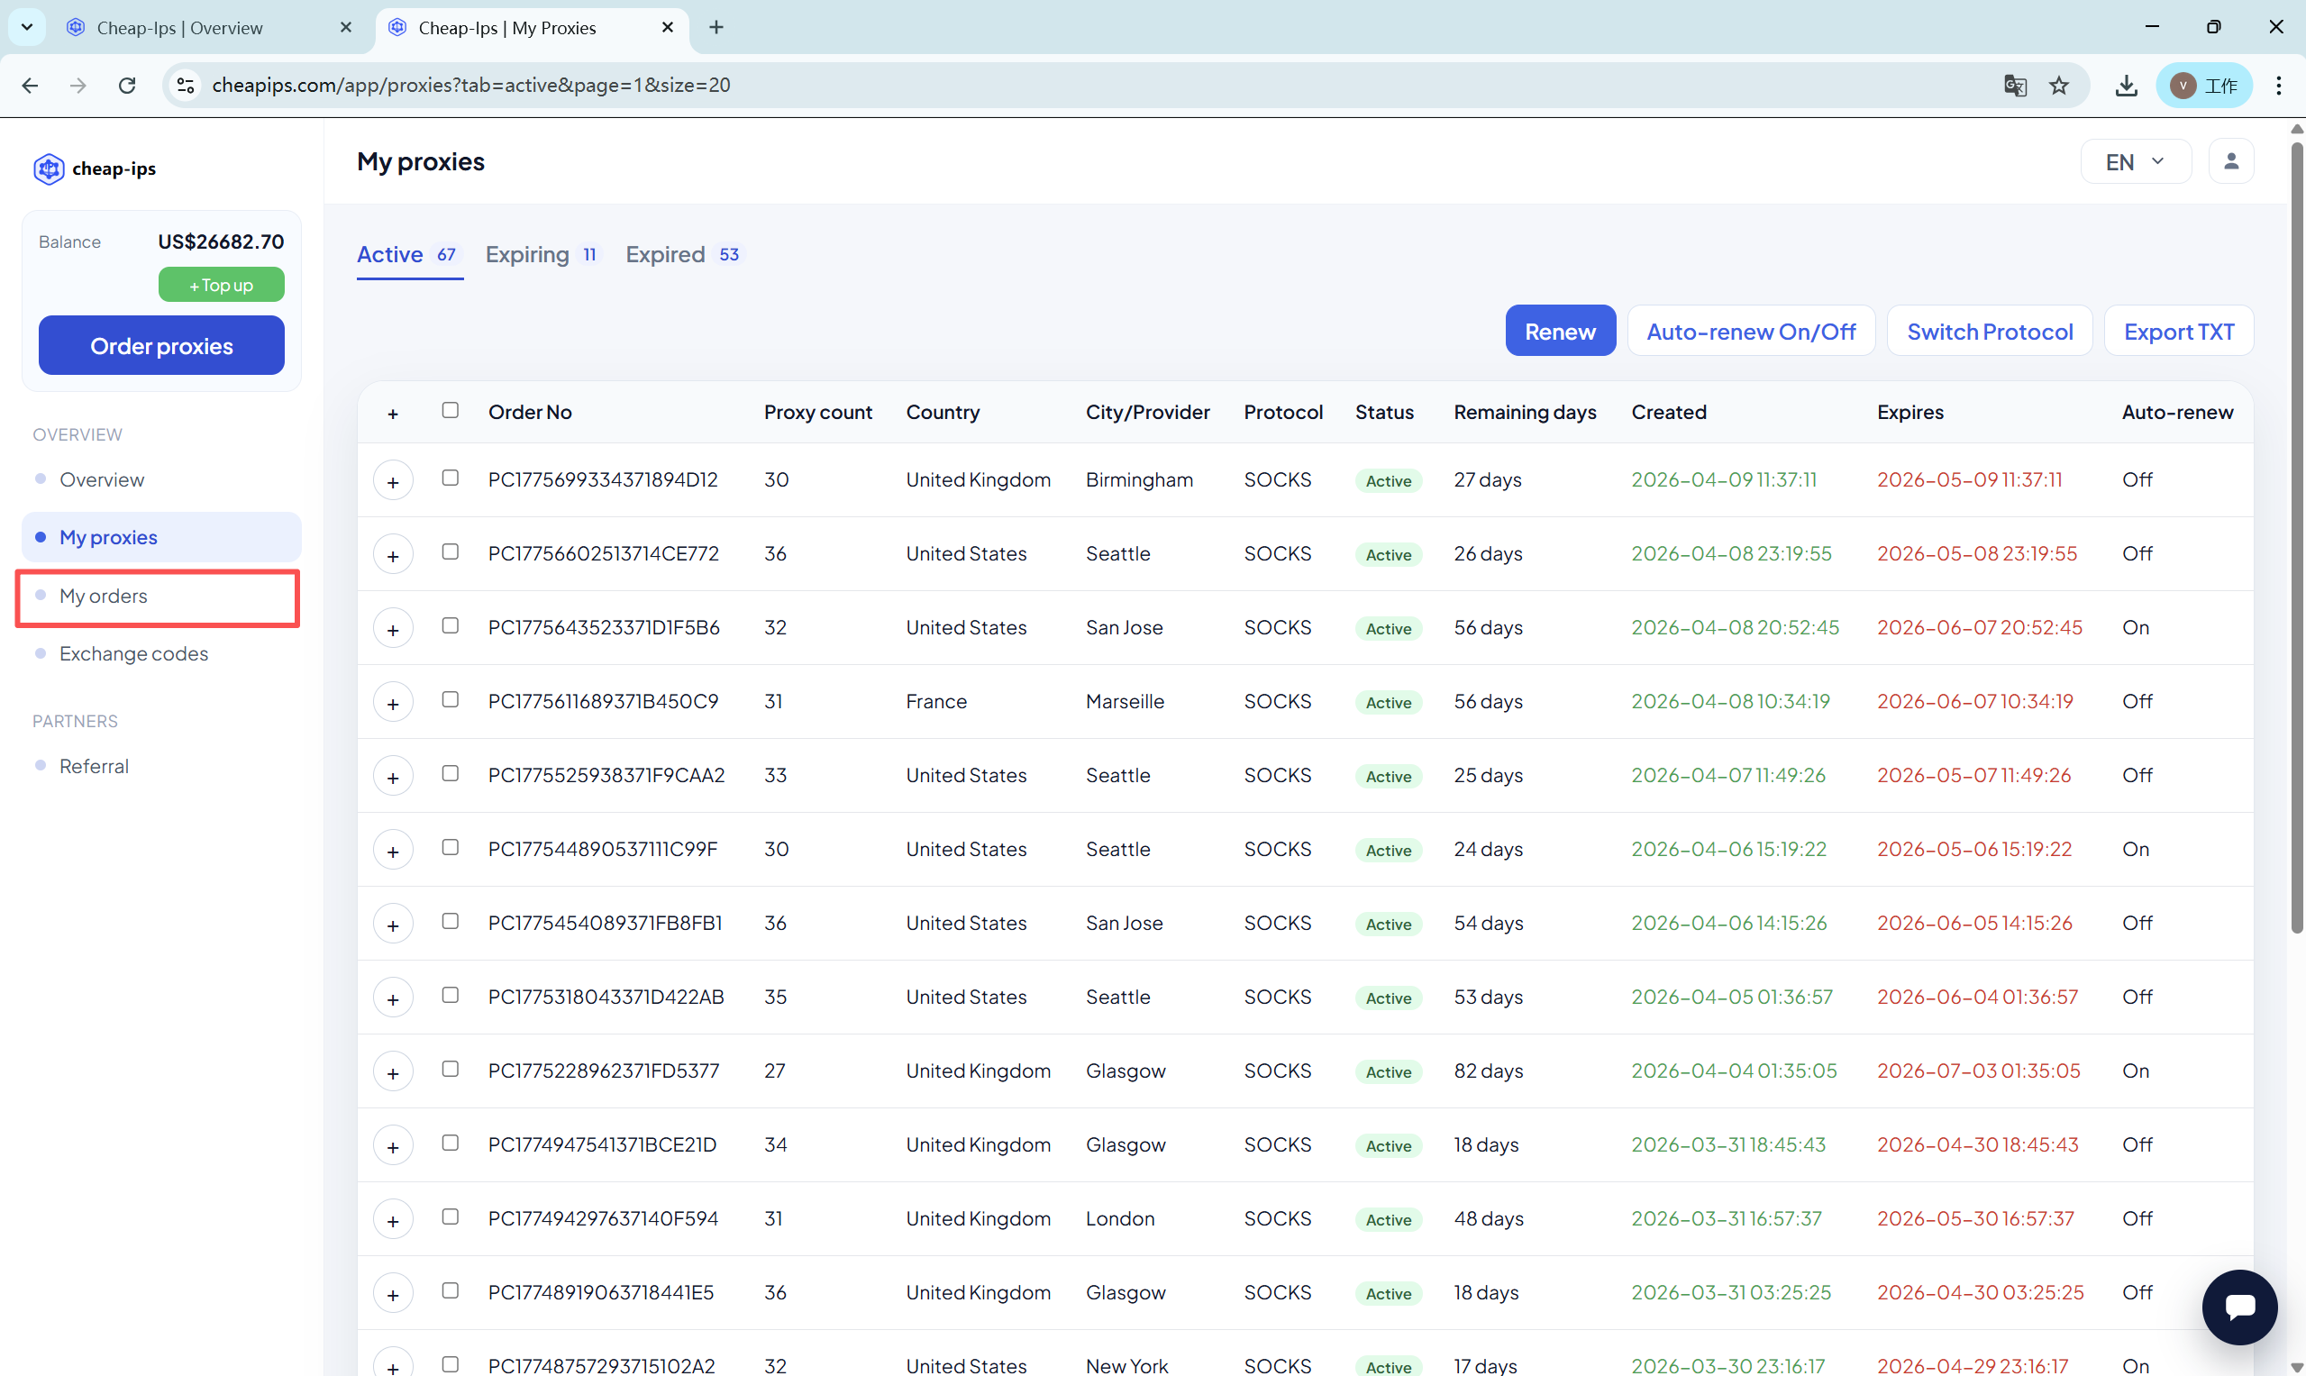
Task: Expand all rows using header plus button
Action: pyautogui.click(x=393, y=414)
